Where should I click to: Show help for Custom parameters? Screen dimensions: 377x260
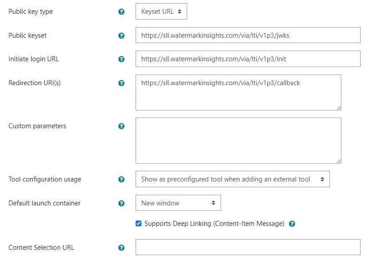[x=121, y=126]
